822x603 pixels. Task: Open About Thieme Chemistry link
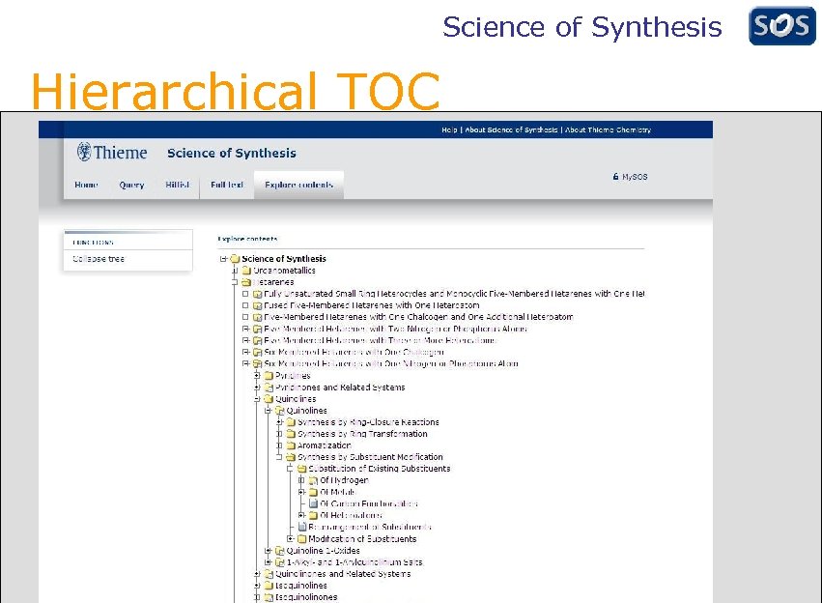coord(608,129)
